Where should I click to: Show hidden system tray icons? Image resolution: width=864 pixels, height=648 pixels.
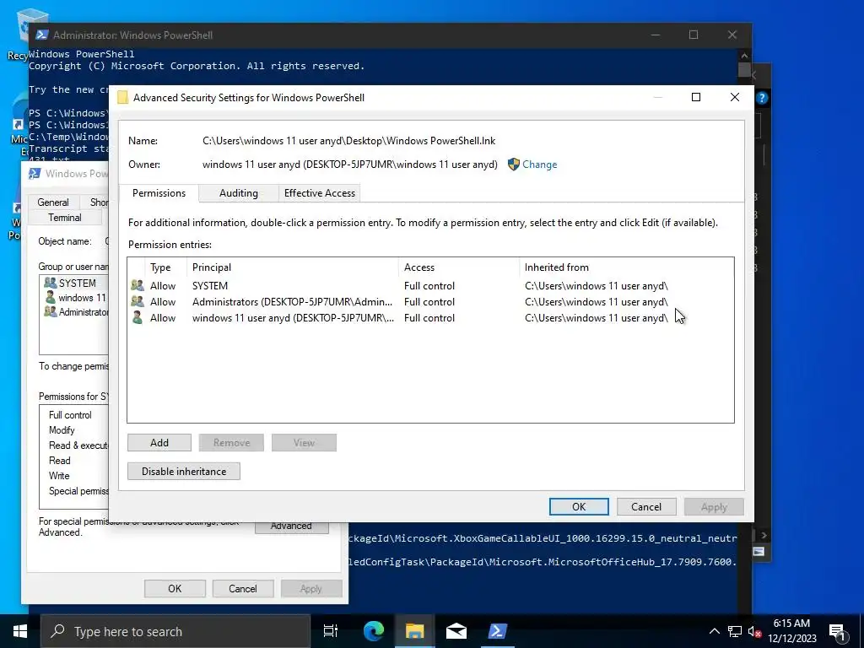point(714,631)
